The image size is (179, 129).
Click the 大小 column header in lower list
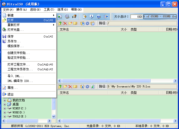coord(124,93)
